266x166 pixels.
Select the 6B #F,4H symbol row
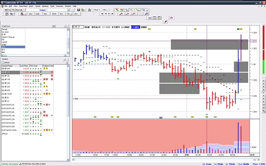coord(28,68)
